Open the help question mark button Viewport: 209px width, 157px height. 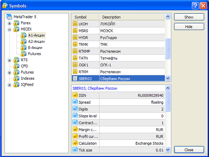(195, 6)
